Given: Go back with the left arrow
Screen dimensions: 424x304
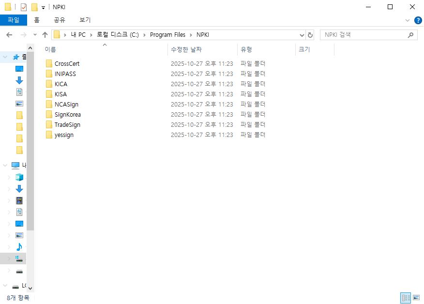Looking at the screenshot, I should tap(9, 35).
